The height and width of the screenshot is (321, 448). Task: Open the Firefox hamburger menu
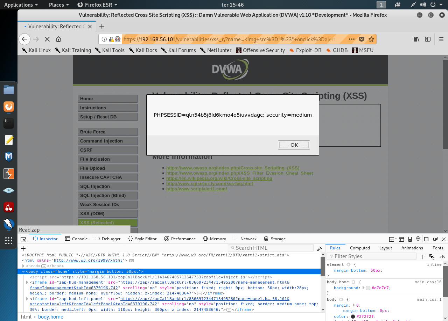(x=441, y=39)
